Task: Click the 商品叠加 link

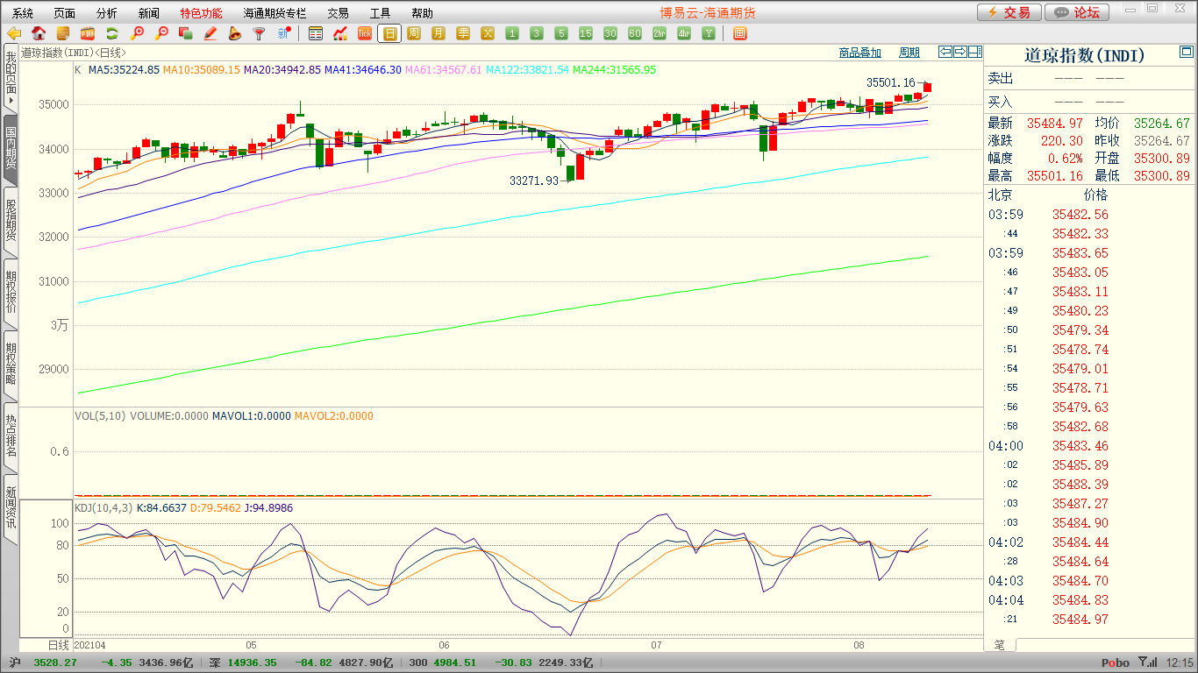Action: click(x=859, y=53)
